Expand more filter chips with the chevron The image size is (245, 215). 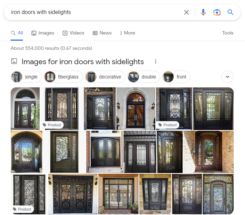coord(228,77)
